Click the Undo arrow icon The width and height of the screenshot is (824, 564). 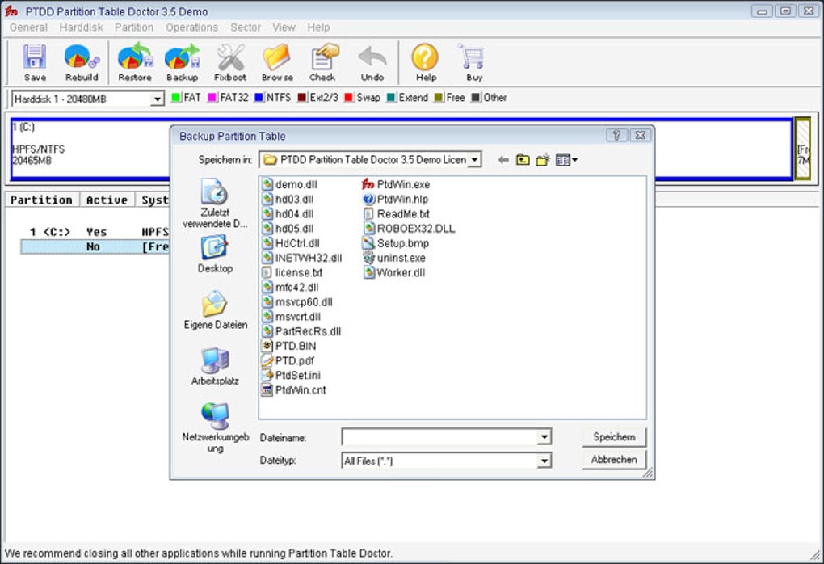pyautogui.click(x=372, y=62)
